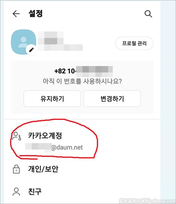The image size is (176, 204).
Task: Click the person icon beside 친구
Action: 16,192
